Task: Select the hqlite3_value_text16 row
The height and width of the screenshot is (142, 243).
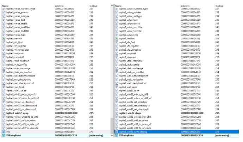Action: click(x=56, y=24)
